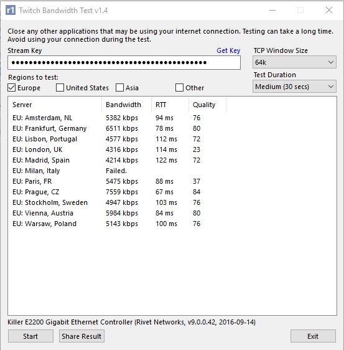Click the Start button
Viewport: 344px width, 350px height.
(x=30, y=336)
